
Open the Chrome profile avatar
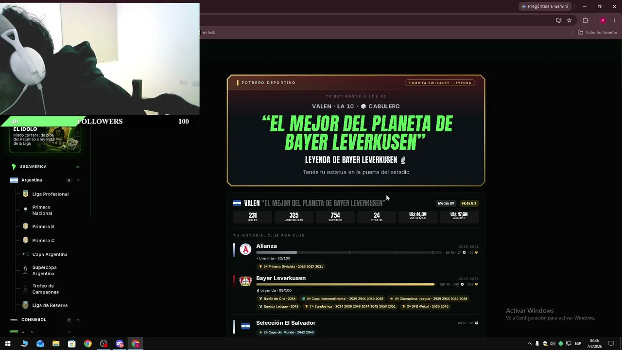603,20
